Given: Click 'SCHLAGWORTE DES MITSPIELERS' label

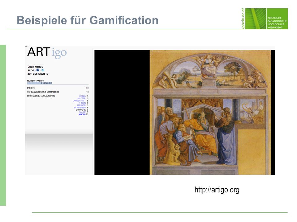Looking at the screenshot, I should (43, 92).
